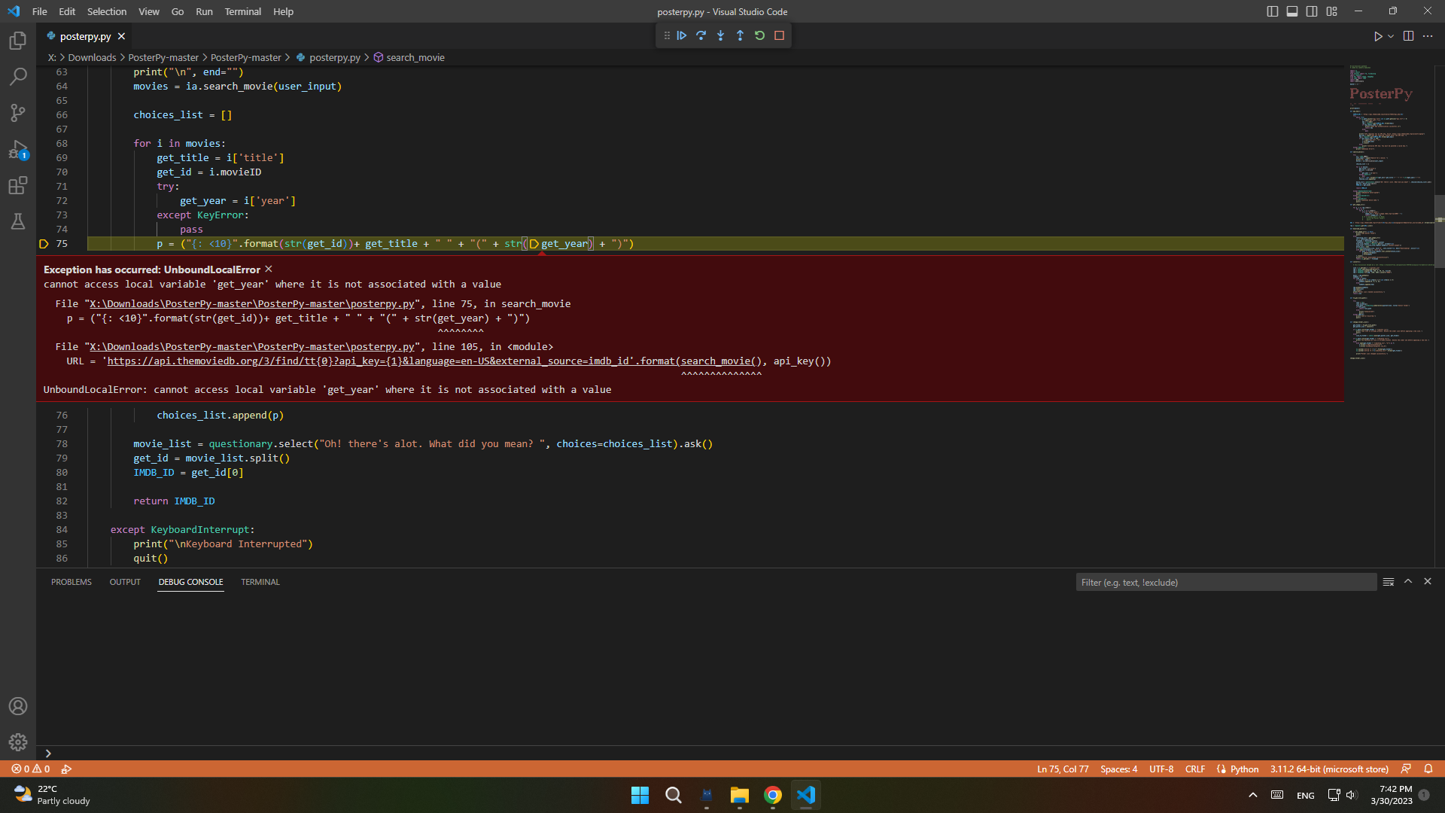Image resolution: width=1445 pixels, height=813 pixels.
Task: Open the Extensions view
Action: [18, 185]
